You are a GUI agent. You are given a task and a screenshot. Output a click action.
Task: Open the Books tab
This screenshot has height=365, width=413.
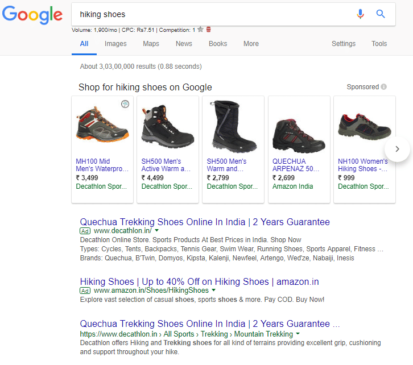[218, 44]
